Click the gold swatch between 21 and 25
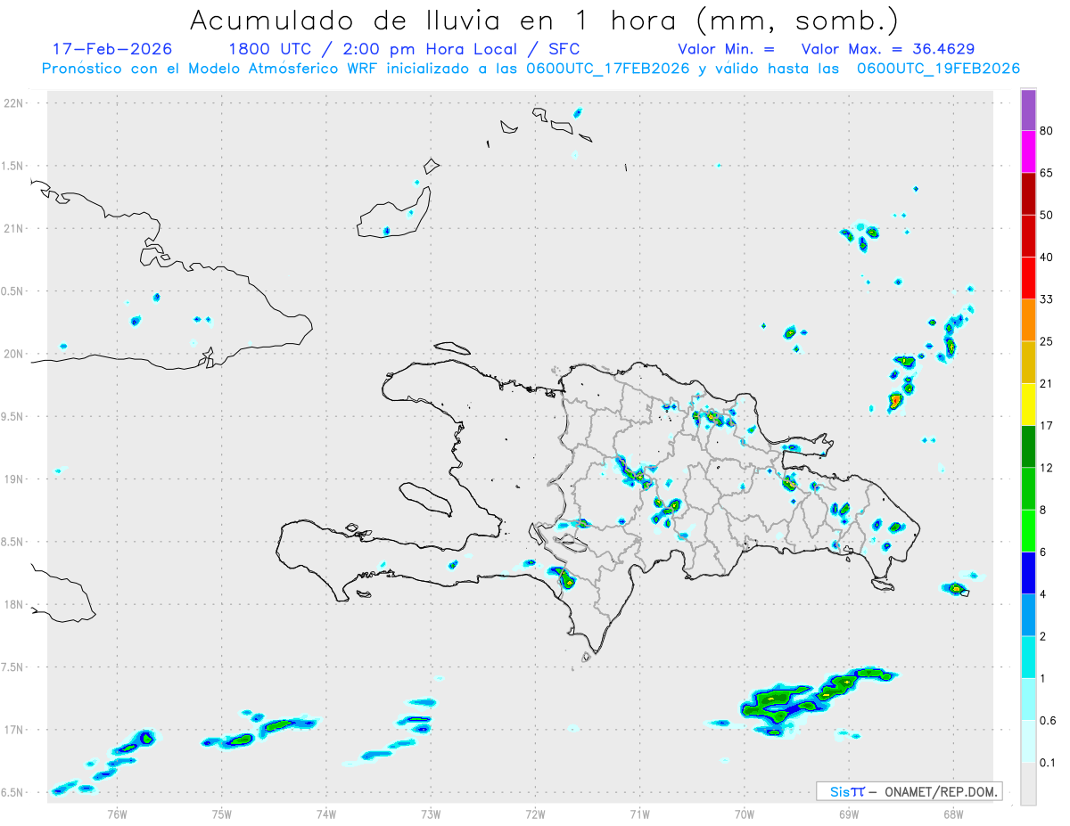This screenshot has width=1070, height=826. click(1028, 363)
